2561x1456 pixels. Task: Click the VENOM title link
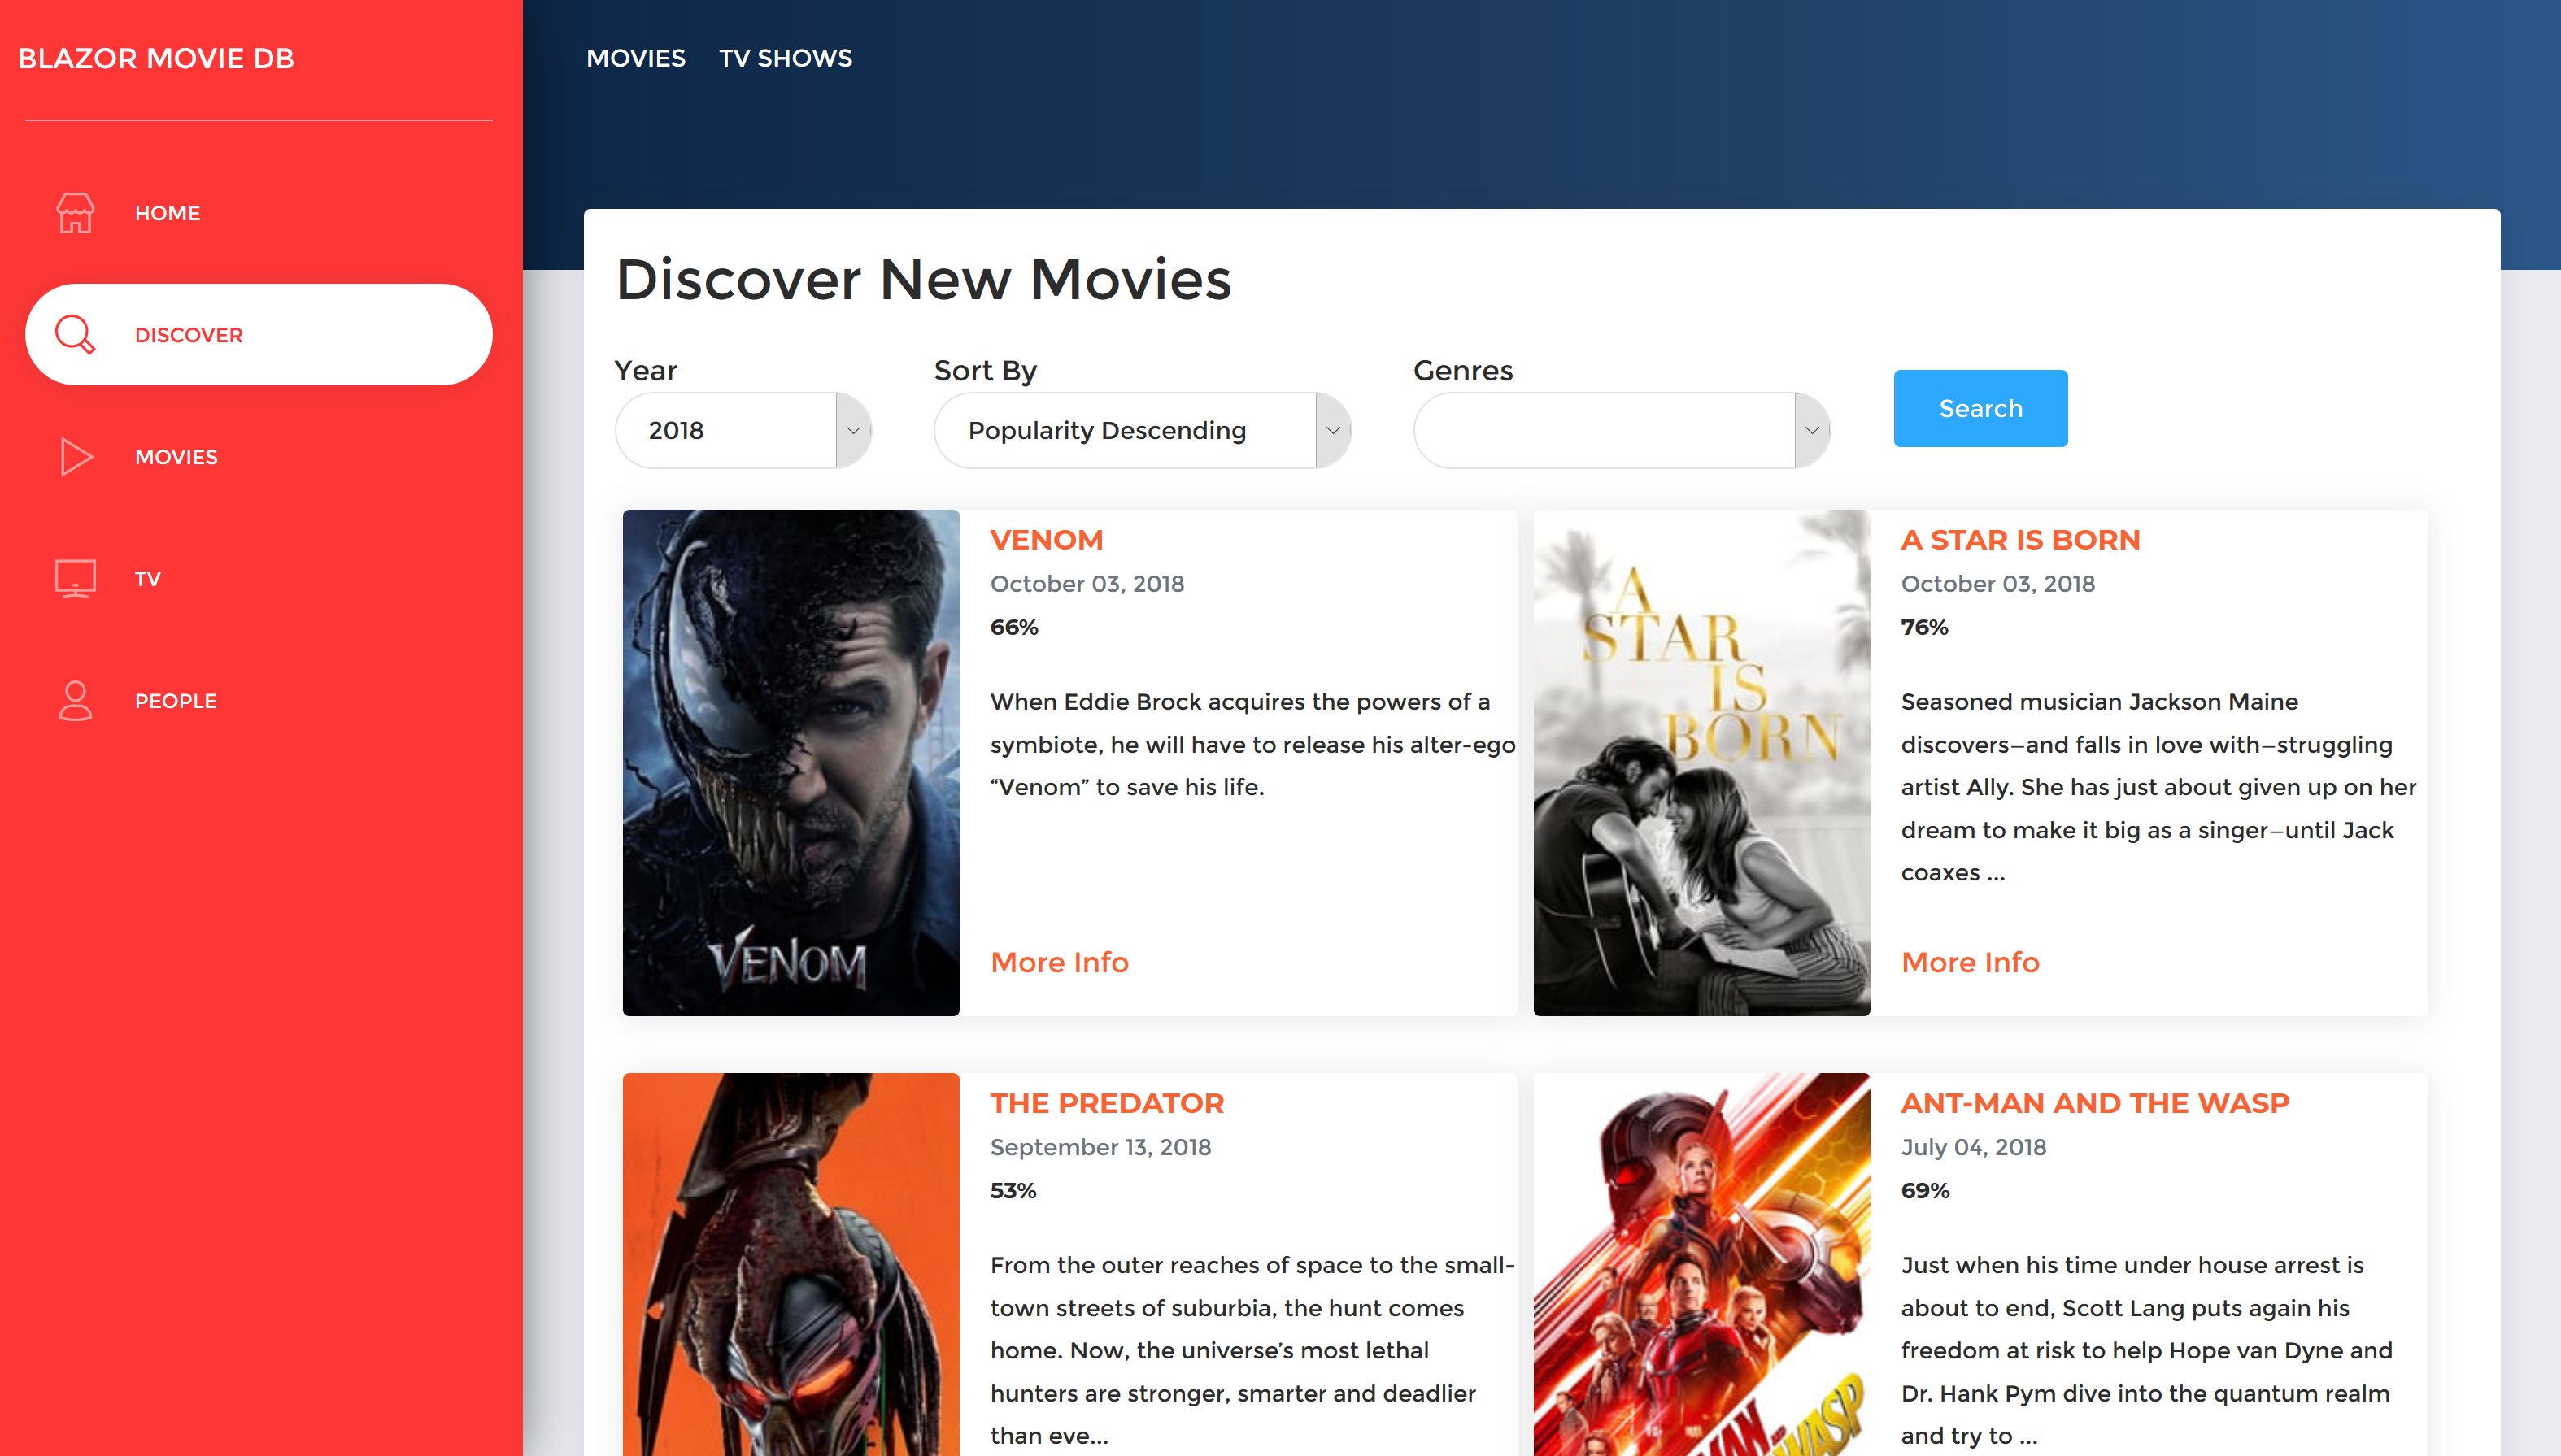coord(1047,540)
